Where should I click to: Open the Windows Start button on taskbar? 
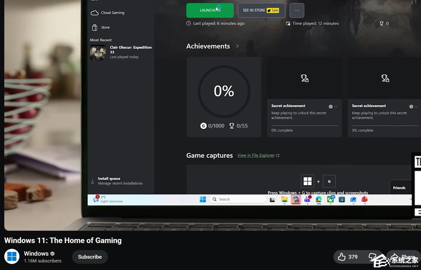point(203,199)
